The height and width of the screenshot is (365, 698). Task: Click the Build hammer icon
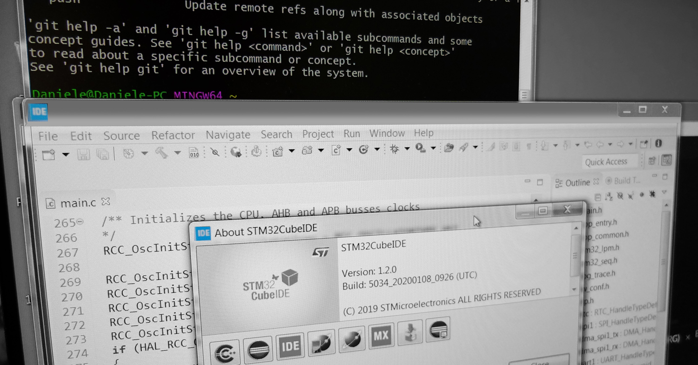[162, 153]
